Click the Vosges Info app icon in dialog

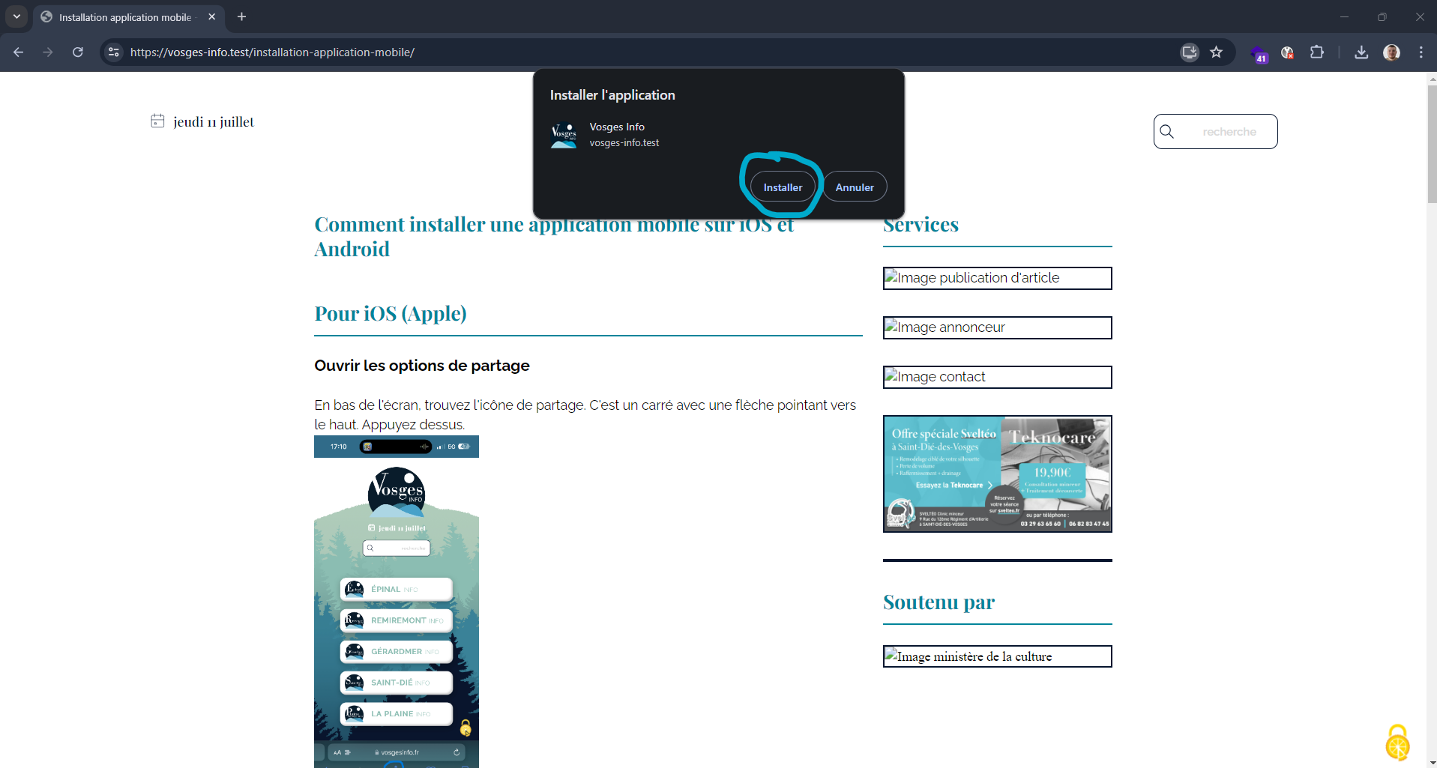(x=564, y=135)
